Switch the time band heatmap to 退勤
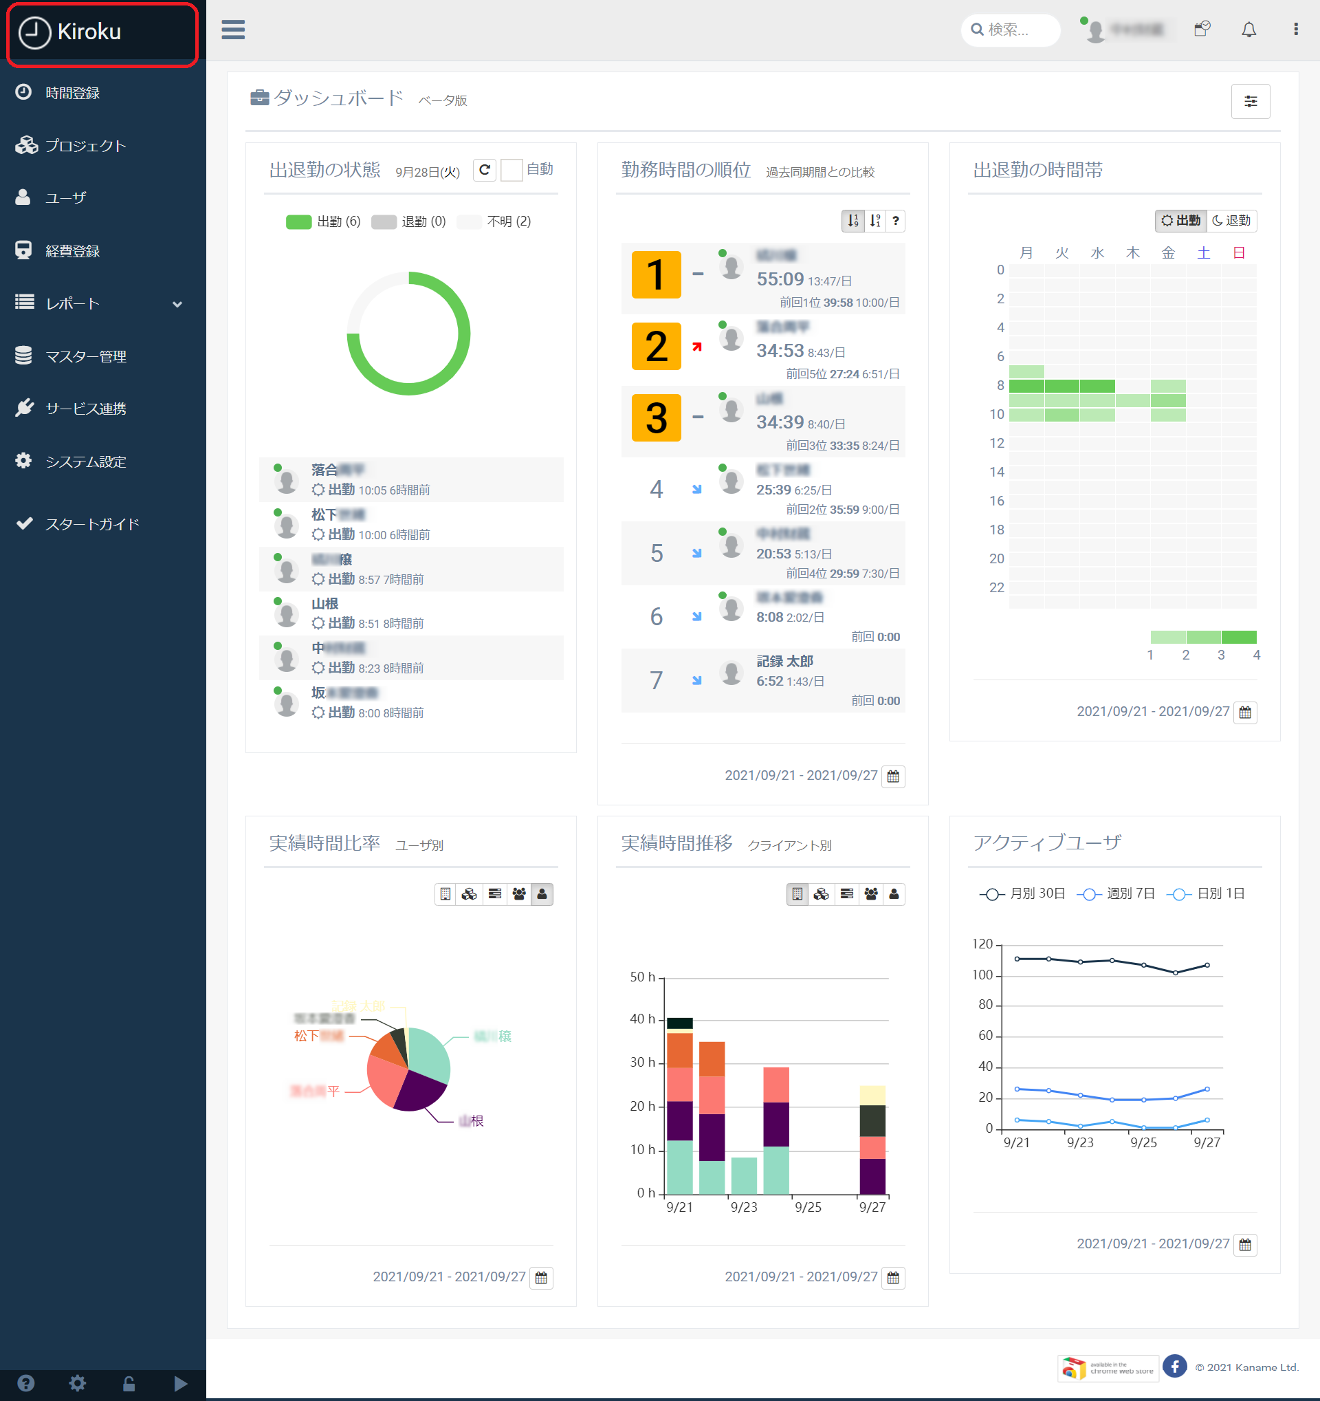Viewport: 1320px width, 1401px height. point(1231,221)
